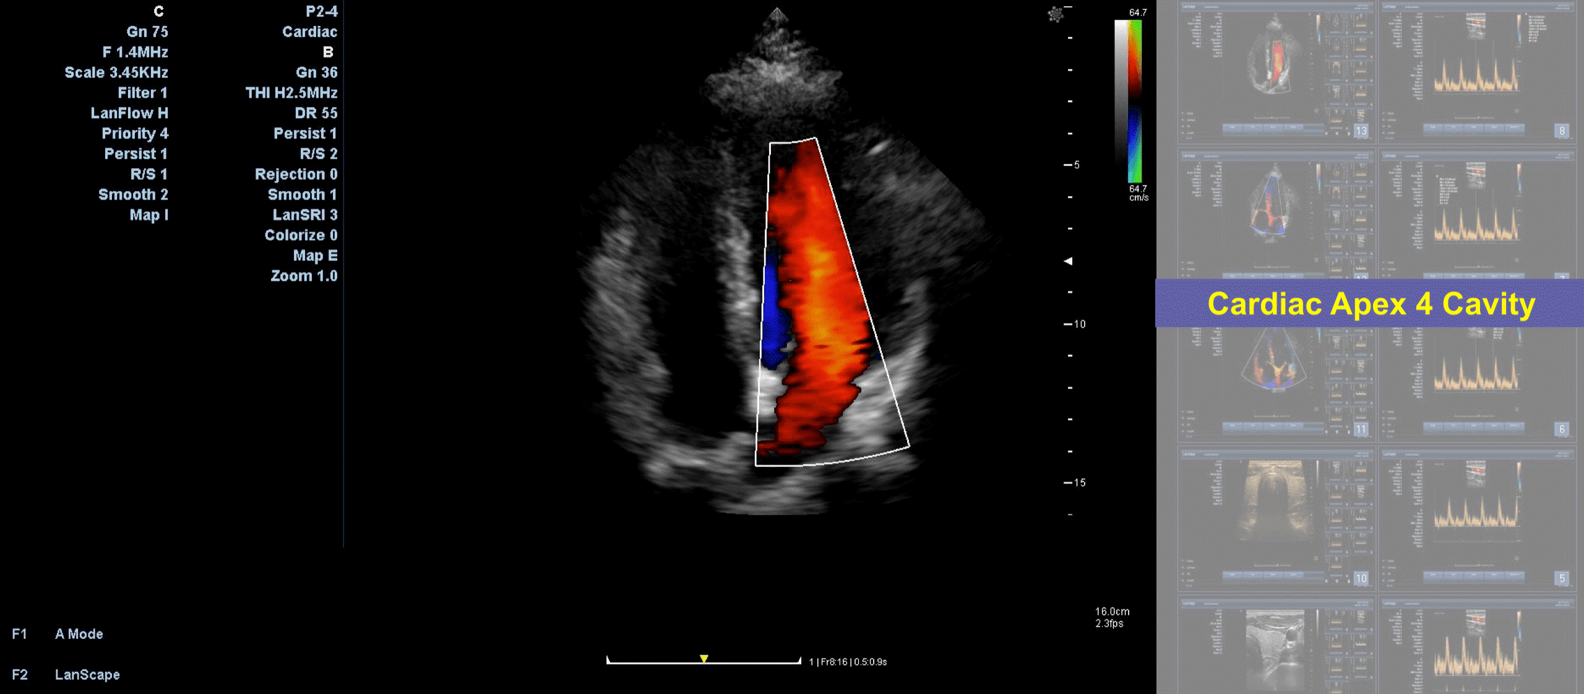Click the 'B' mode header
This screenshot has width=1584, height=694.
328,52
